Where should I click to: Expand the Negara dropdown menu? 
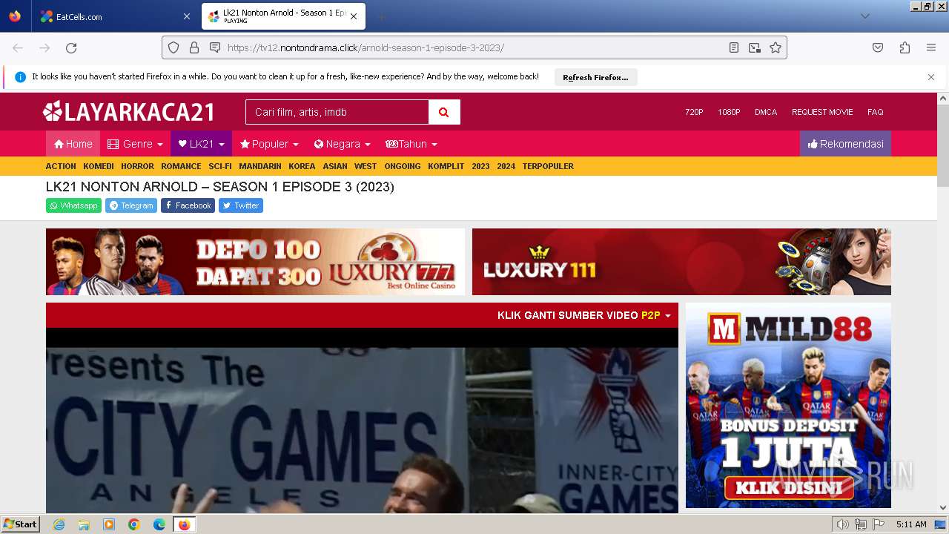coord(342,144)
